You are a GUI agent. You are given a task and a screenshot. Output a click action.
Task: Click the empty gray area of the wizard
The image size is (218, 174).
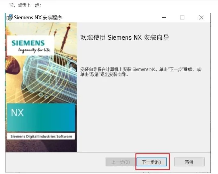(x=143, y=114)
